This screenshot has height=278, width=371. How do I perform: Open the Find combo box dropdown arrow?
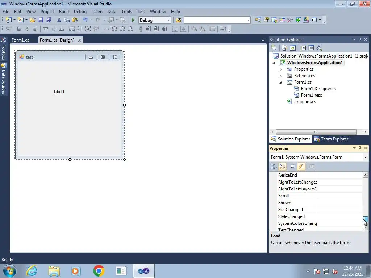point(249,20)
